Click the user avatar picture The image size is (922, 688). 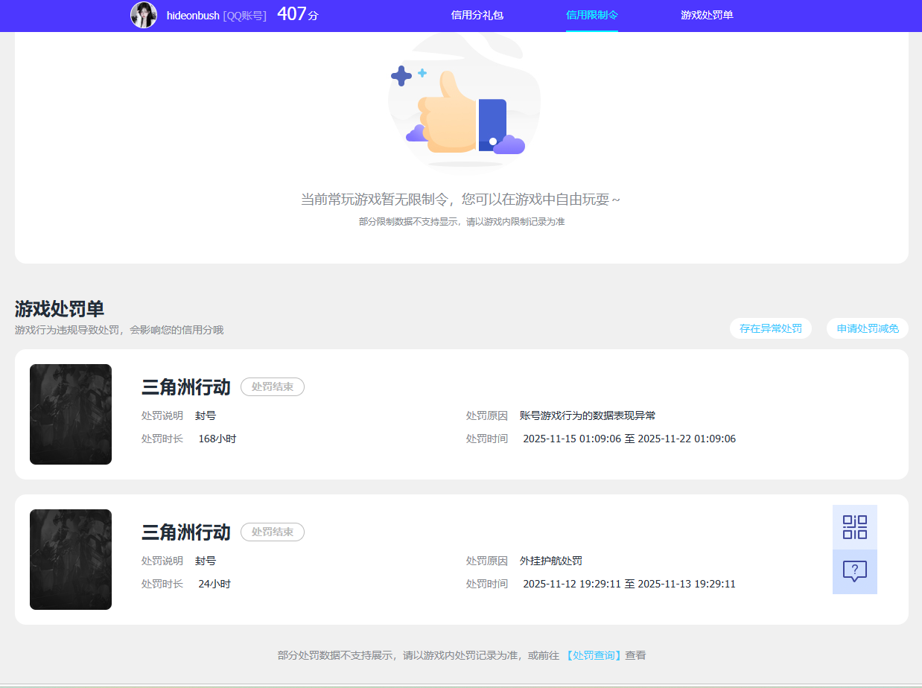click(144, 15)
